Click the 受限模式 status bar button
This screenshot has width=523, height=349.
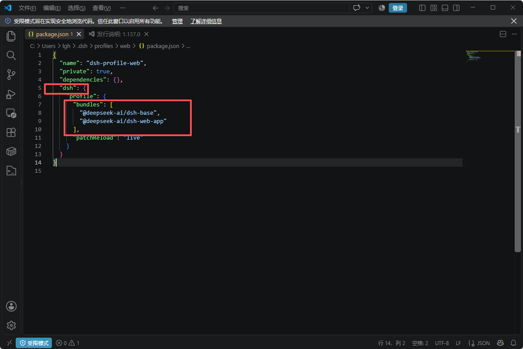click(34, 343)
